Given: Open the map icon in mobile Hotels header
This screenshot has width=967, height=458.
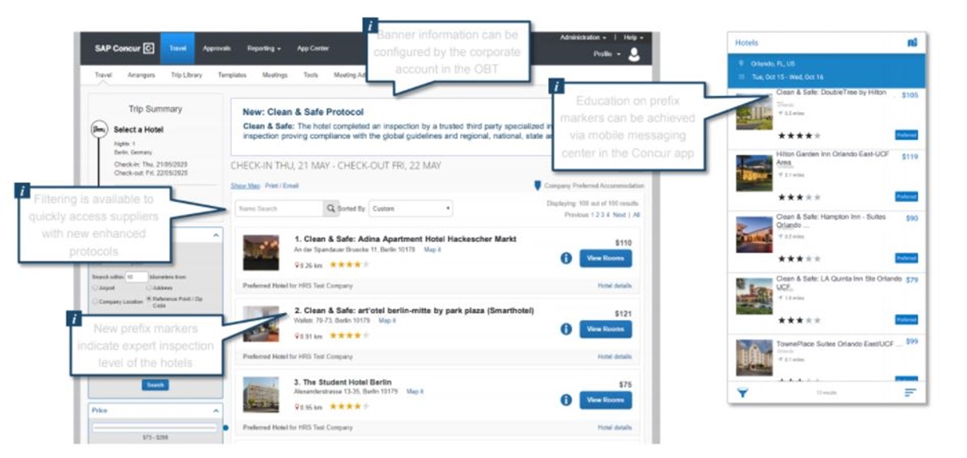Looking at the screenshot, I should [x=912, y=43].
